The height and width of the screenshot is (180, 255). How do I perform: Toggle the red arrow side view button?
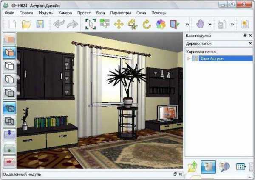tap(9, 162)
